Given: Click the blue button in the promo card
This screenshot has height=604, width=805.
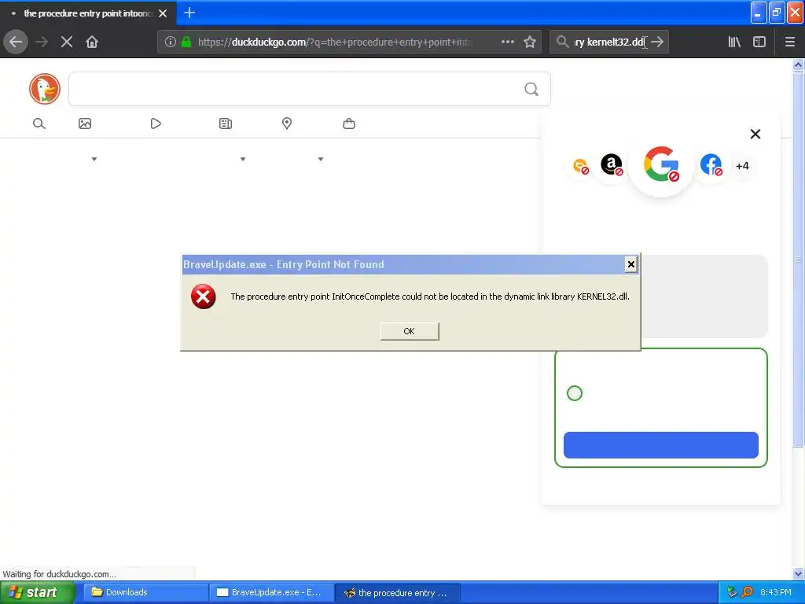Looking at the screenshot, I should (660, 445).
